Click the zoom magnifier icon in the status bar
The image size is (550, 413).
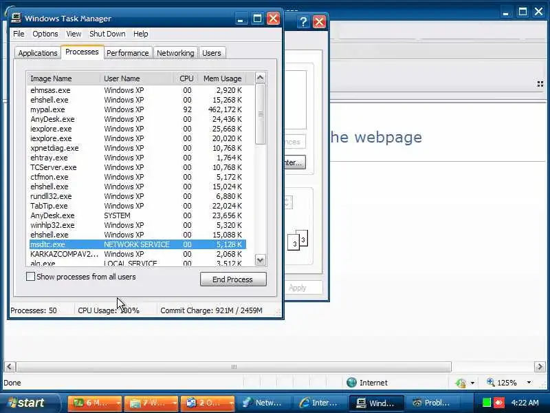pos(490,382)
